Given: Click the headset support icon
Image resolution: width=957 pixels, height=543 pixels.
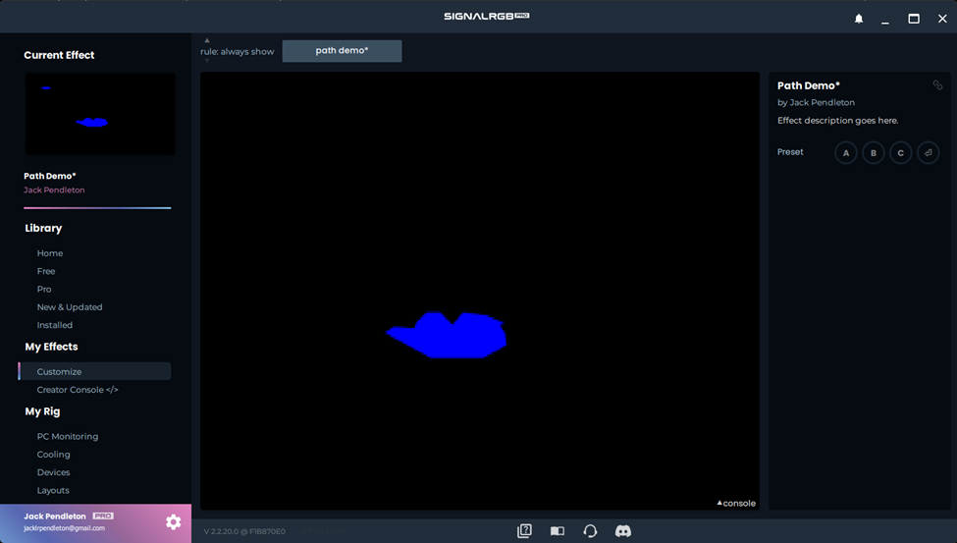Looking at the screenshot, I should tap(590, 531).
